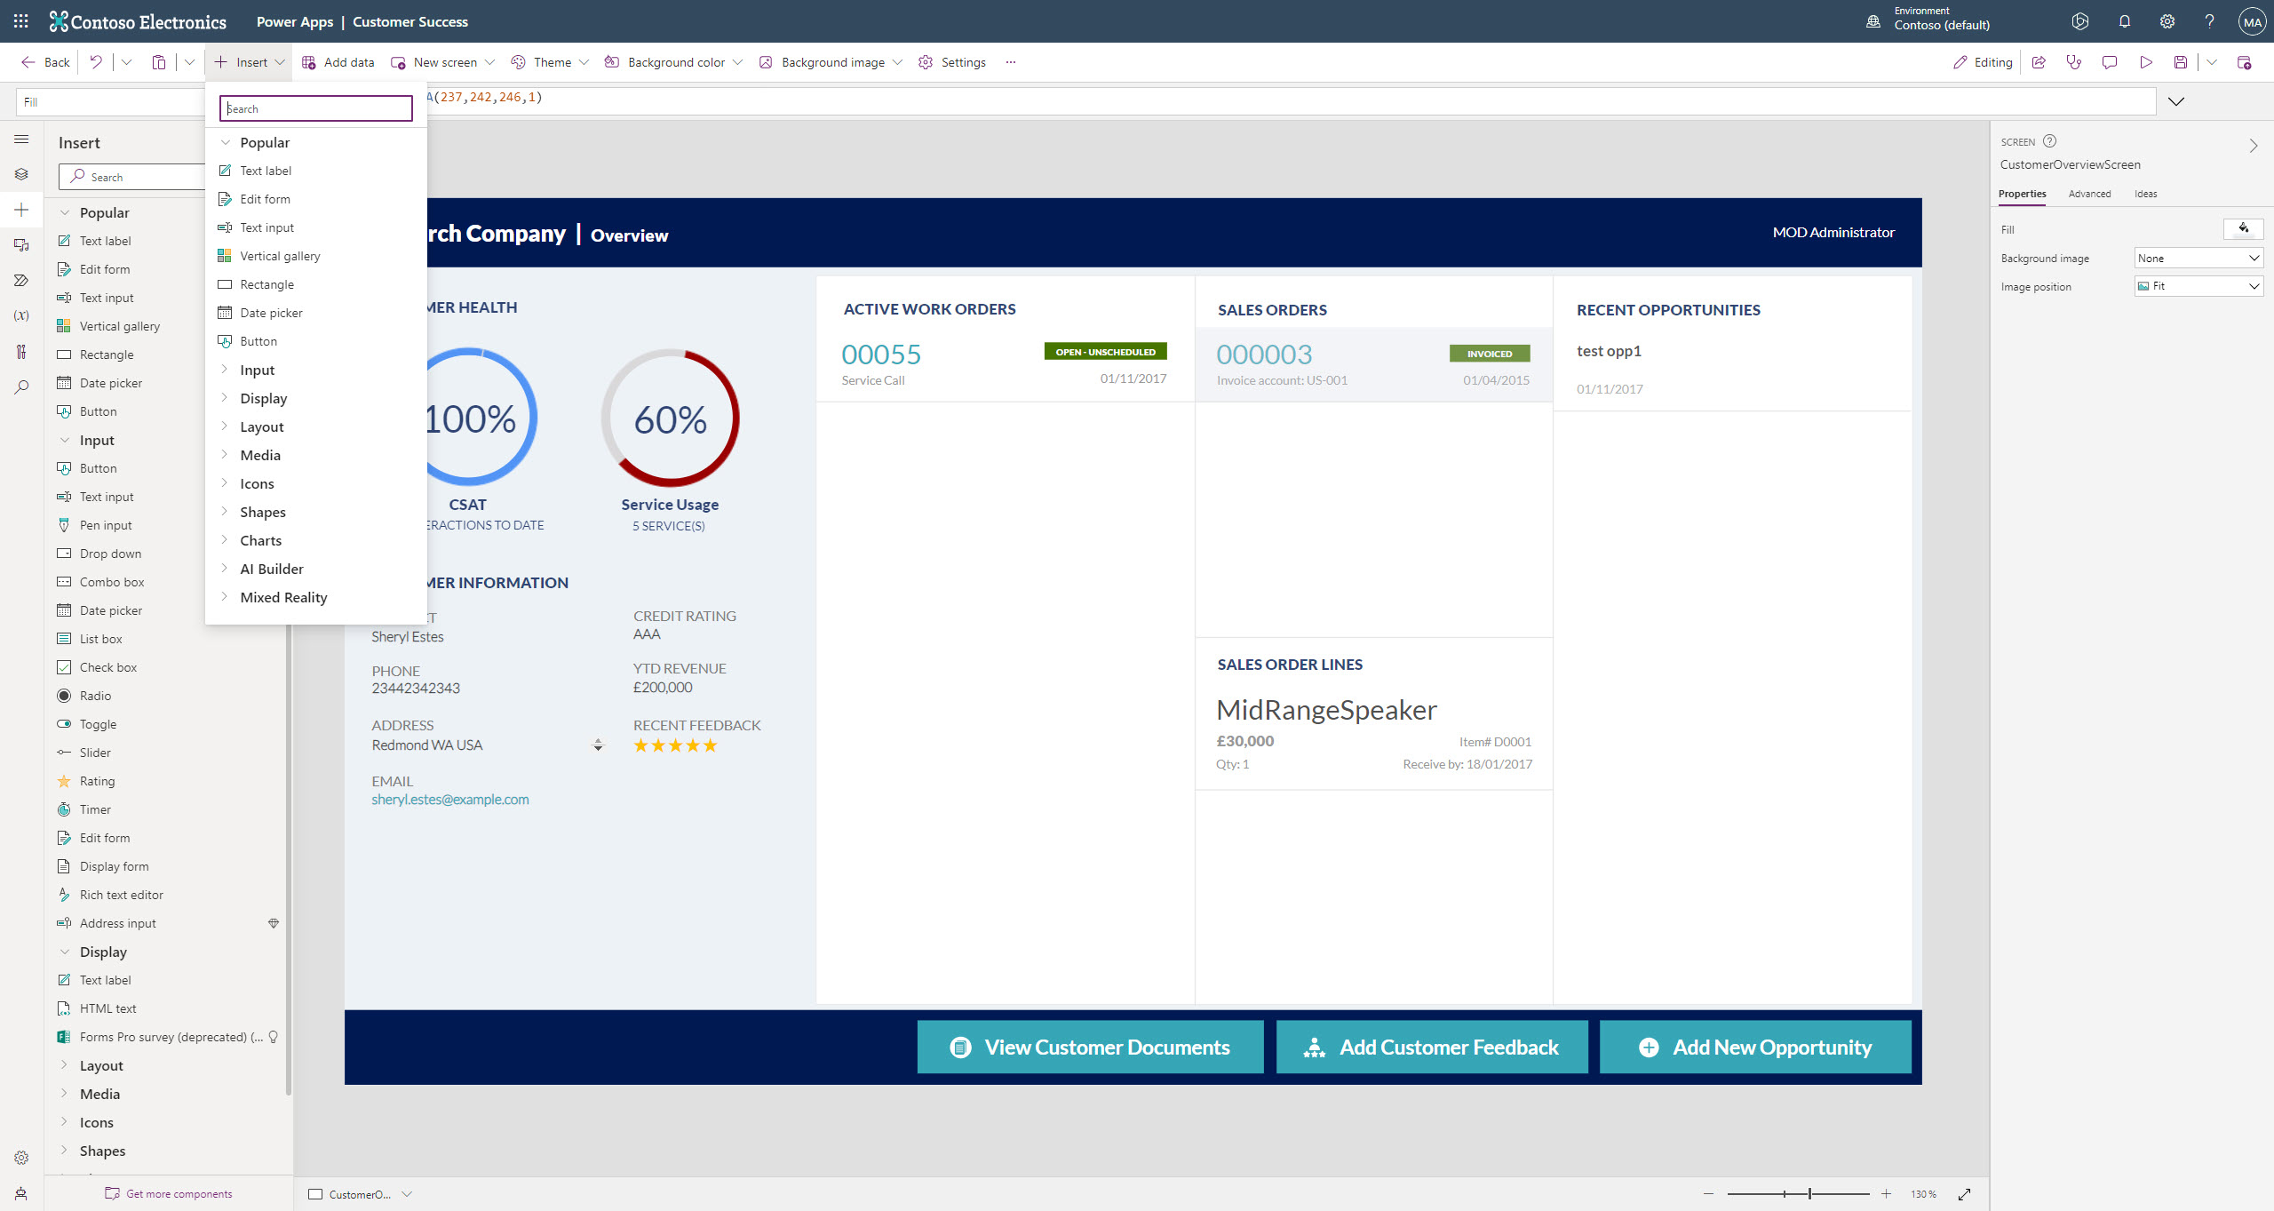Expand Display group in Insert dropdown
Viewport: 2274px width, 1211px height.
(x=225, y=398)
